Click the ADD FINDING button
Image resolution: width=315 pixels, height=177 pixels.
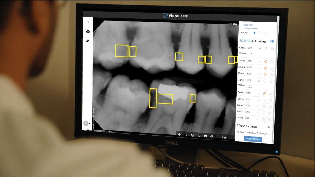(253, 139)
